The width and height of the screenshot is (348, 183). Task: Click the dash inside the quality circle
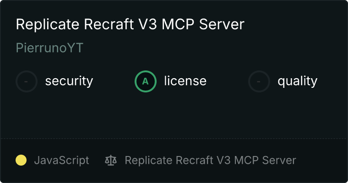pyautogui.click(x=259, y=81)
